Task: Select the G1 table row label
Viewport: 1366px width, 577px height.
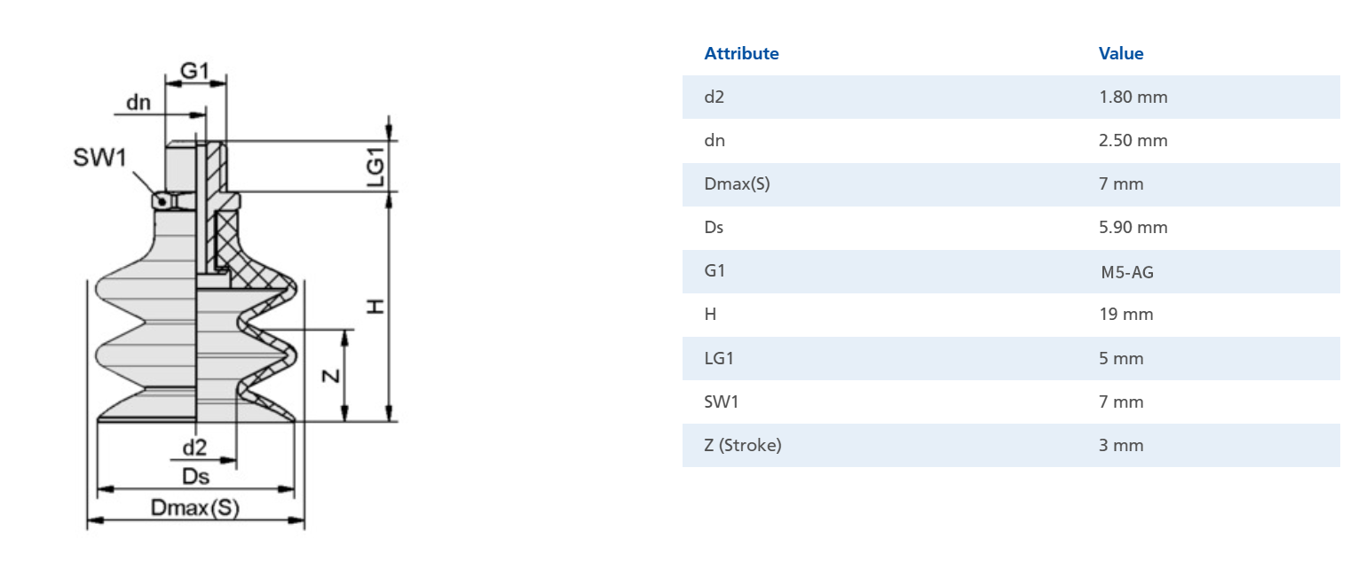Action: coord(715,270)
